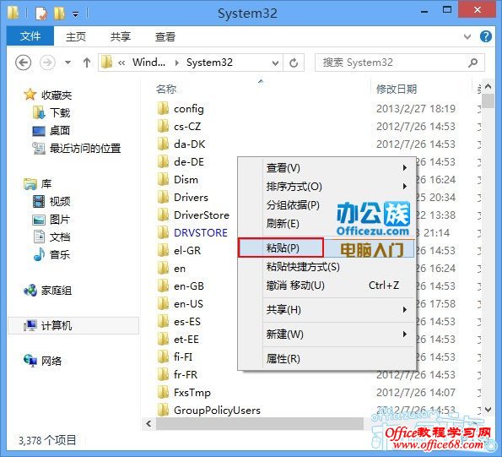Viewport: 502px width, 457px height.
Task: Open 查看(V) submenu in context menu
Action: [327, 168]
